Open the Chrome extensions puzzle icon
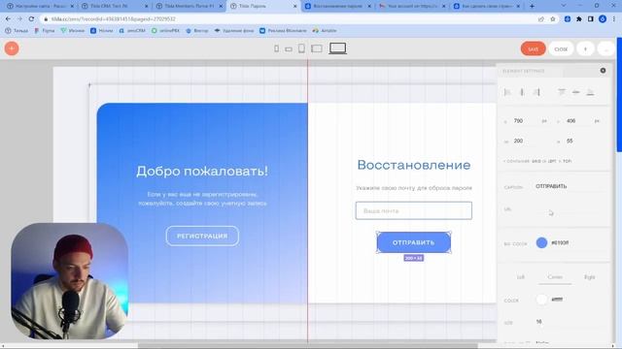 point(579,19)
